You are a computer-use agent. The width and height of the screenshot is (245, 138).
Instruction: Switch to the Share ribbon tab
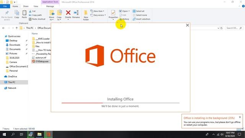(26, 6)
